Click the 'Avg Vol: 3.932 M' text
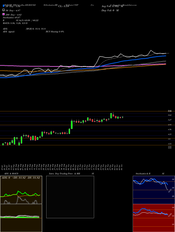The width and height of the screenshot is (175, 232). tap(112, 6)
